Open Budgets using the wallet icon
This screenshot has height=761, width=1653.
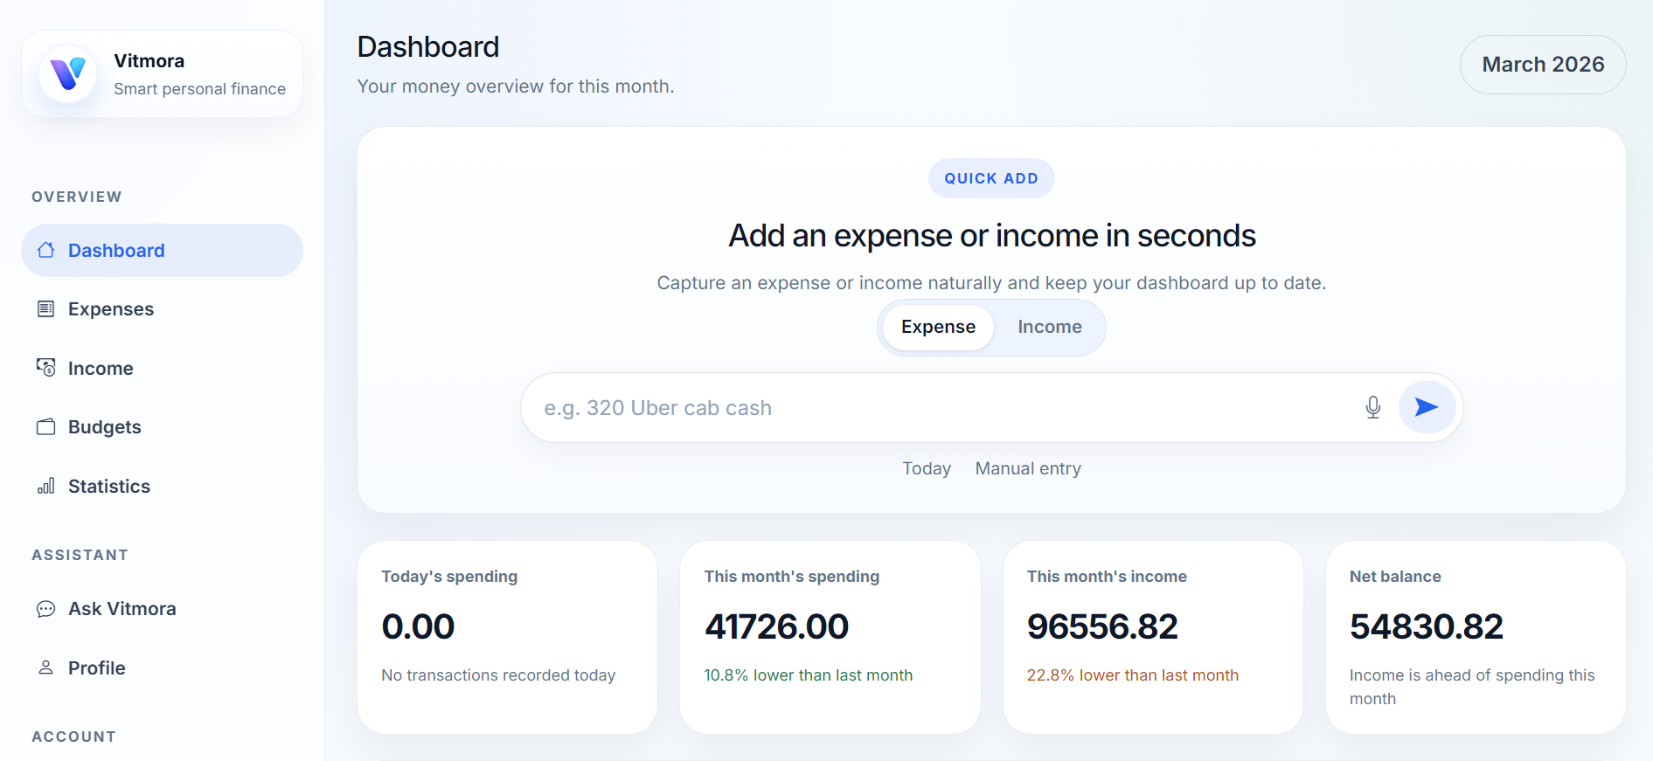(46, 426)
